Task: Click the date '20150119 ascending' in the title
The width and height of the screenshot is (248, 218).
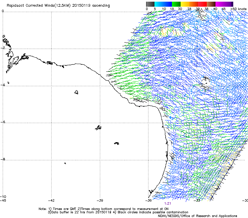Action: point(91,6)
